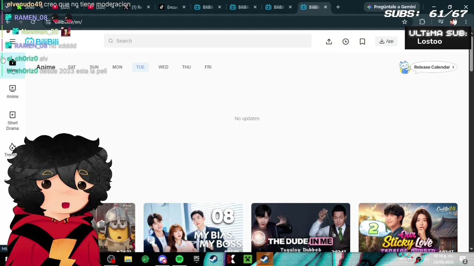The image size is (474, 266).
Task: Select the WED schedule tab
Action: (163, 67)
